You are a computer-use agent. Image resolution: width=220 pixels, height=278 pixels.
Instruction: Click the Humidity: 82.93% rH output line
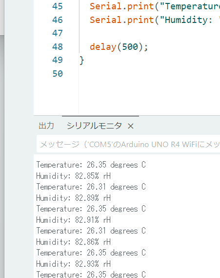[x=74, y=264]
